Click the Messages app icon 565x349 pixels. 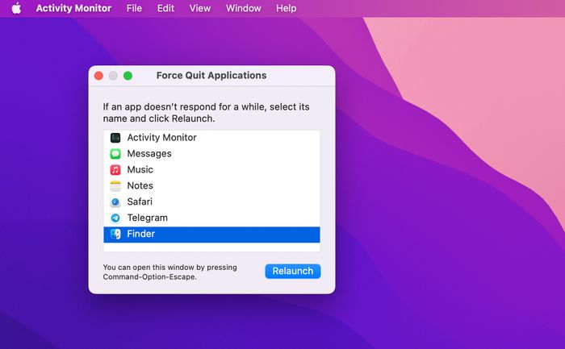[115, 154]
